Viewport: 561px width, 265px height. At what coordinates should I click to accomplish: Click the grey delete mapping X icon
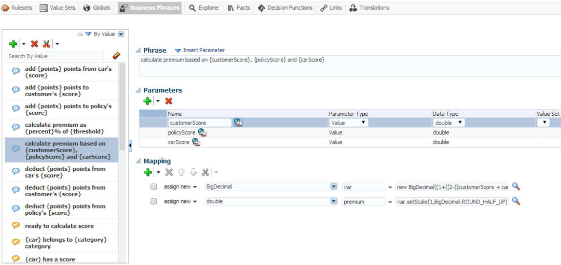tap(169, 172)
